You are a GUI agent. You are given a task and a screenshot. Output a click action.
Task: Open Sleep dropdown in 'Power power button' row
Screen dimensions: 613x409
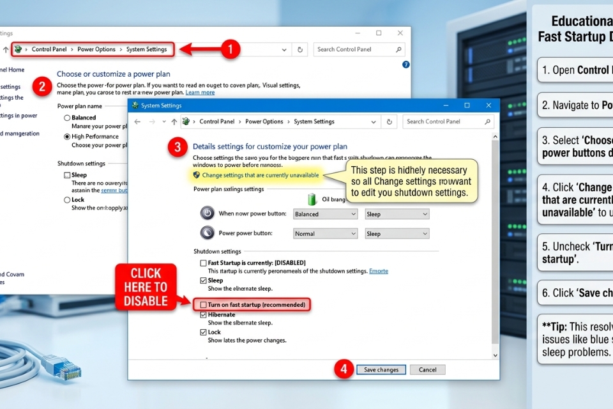(x=397, y=234)
